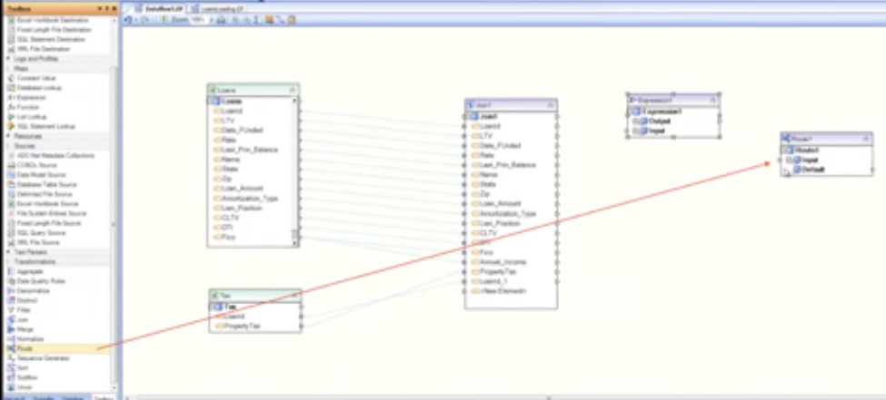Select the Union transformation tool
886x400 pixels.
25,387
